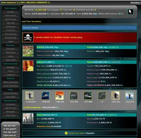This screenshot has width=141, height=138.
Task: Click the dark ship icon above +0
Action: pos(102,95)
